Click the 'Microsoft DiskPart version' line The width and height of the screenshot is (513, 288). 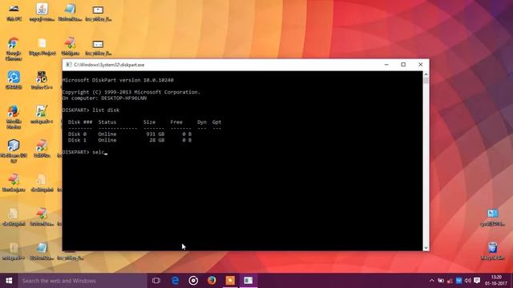118,80
